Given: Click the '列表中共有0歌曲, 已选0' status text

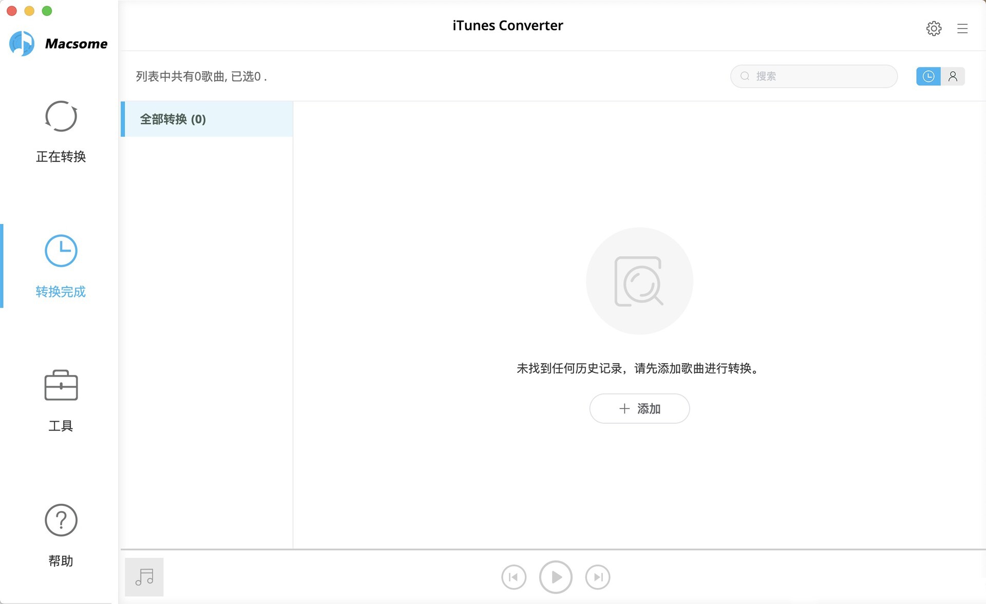Looking at the screenshot, I should (x=201, y=77).
